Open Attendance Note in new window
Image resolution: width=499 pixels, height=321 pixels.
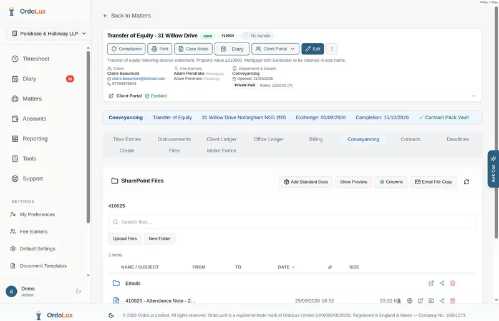(420, 300)
